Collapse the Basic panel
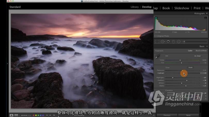 (x=207, y=46)
